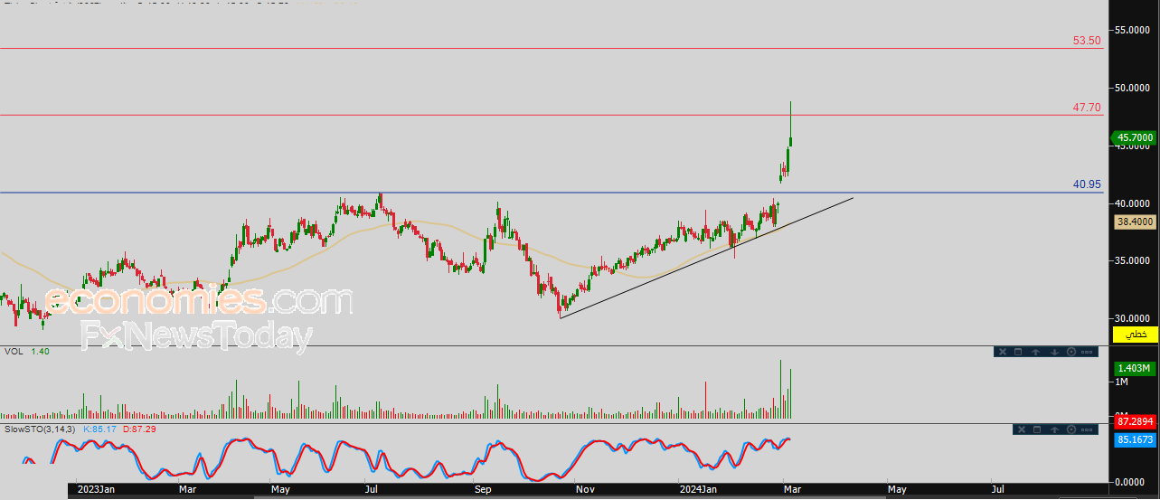Viewport: 1160px width, 500px height.
Task: Open SlowSTO indicator settings gear
Action: pos(1071,429)
